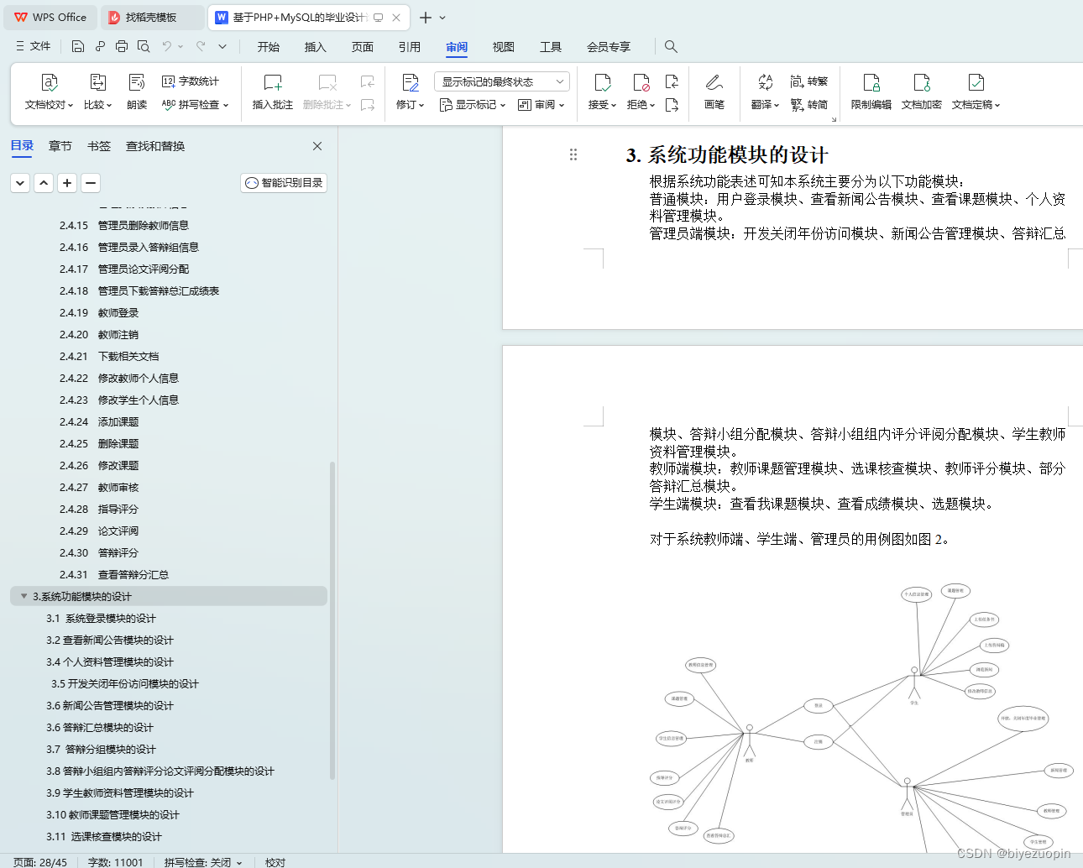Run 拼写检查 spell check
Screen dimensions: 1083x868
pos(195,105)
